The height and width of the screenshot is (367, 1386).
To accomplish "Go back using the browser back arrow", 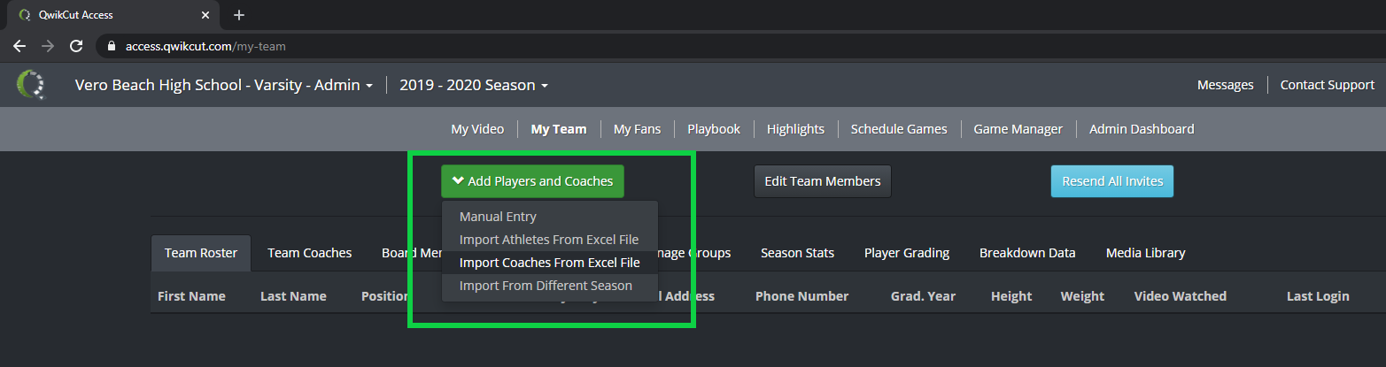I will 19,46.
